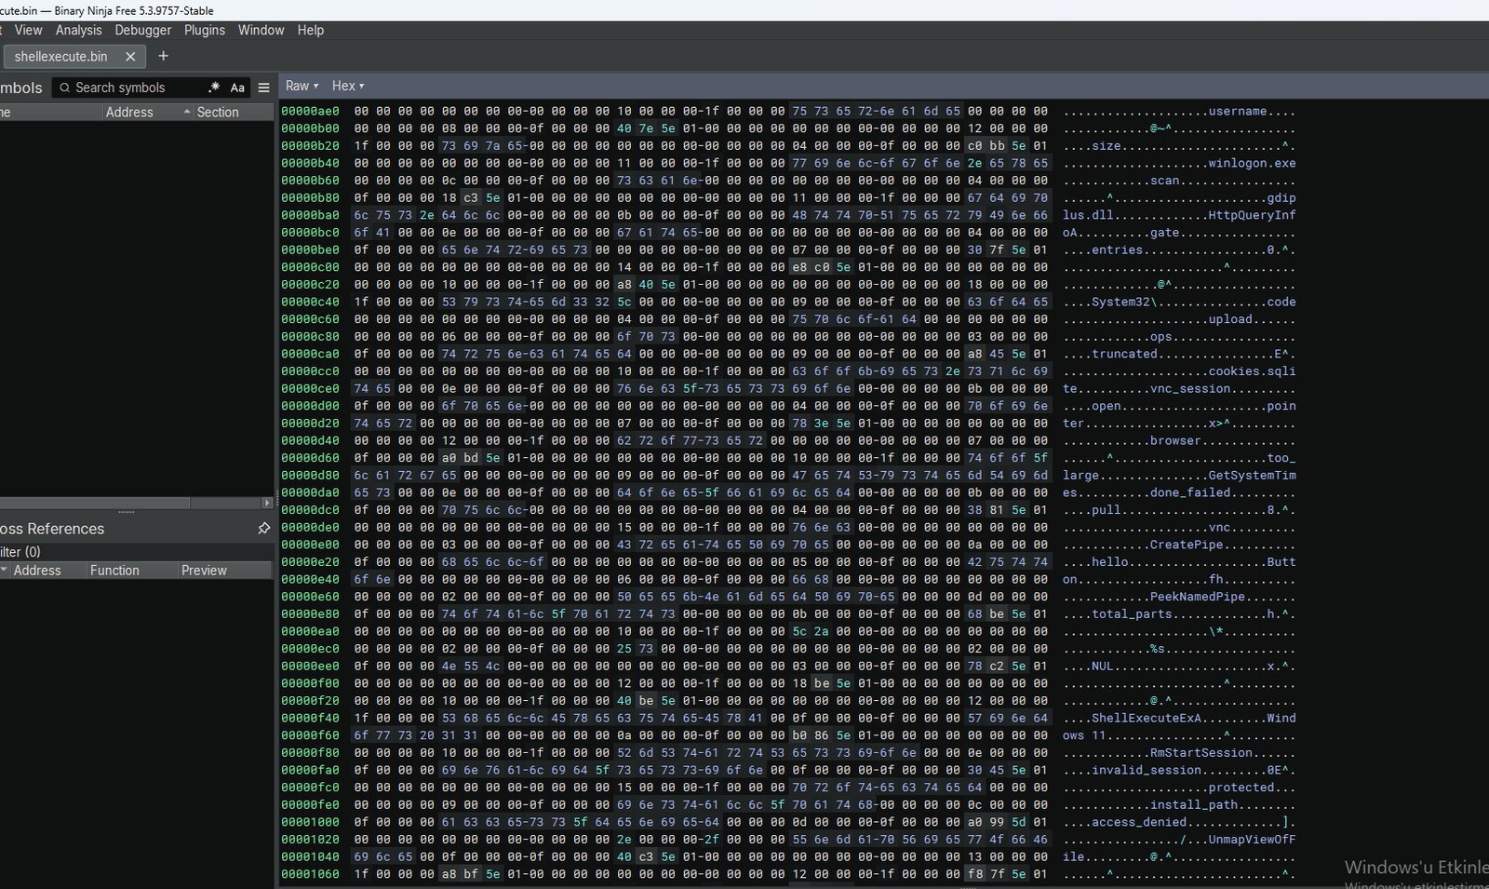Screen dimensions: 1489x889
Task: Click ASCII text 'total_parts' in hex view
Action: tap(1132, 614)
